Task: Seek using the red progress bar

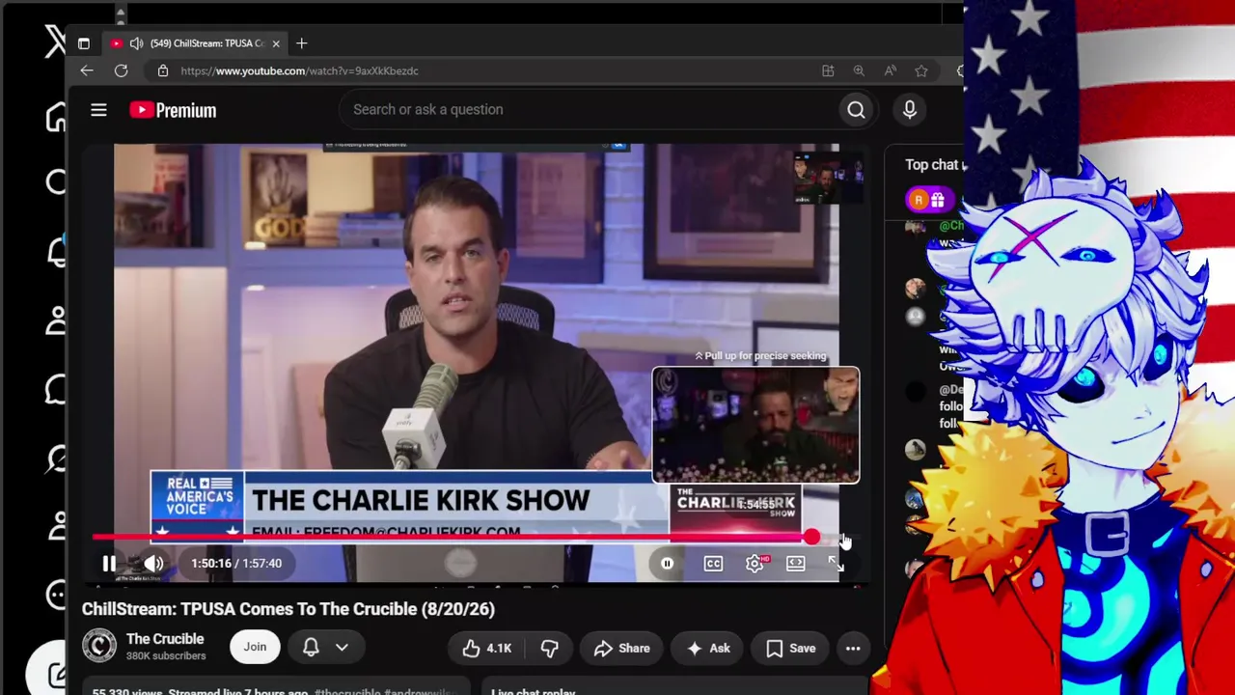Action: tap(452, 538)
